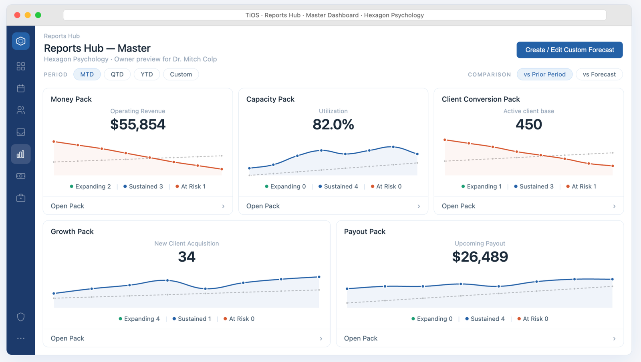
Task: Click "At Risk 1" in Money Pack
Action: coord(190,186)
